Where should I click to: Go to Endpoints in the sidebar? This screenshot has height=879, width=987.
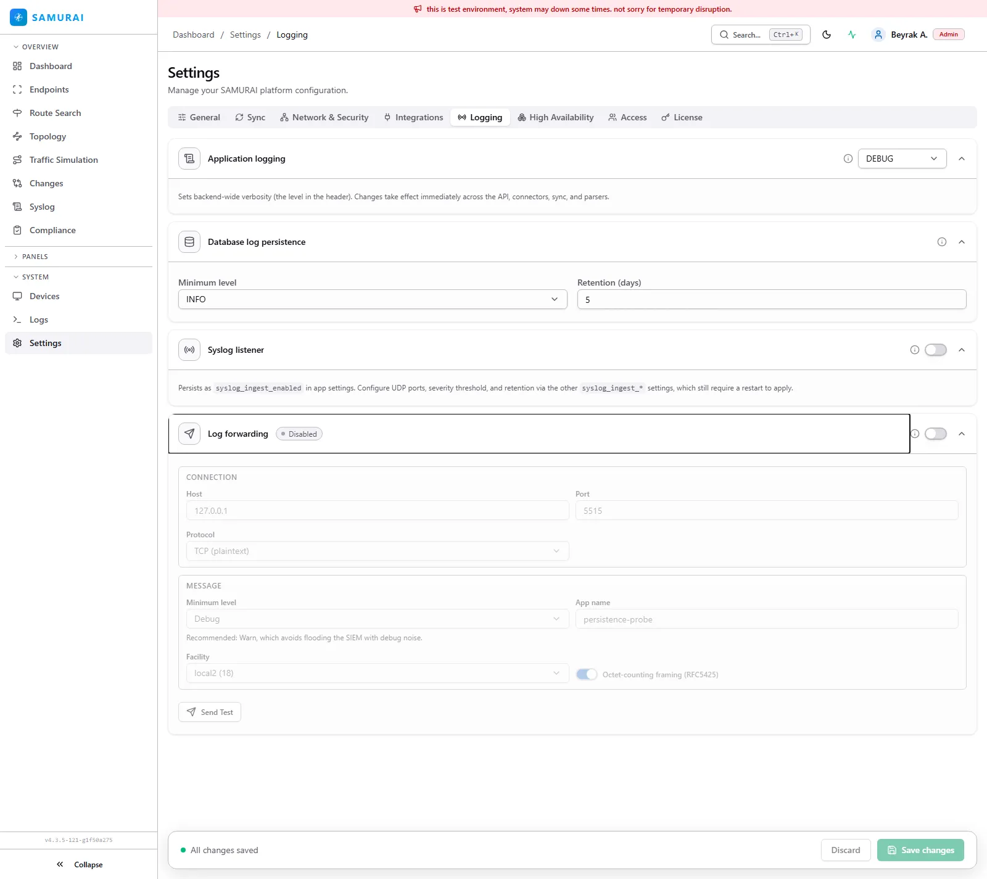click(78, 89)
